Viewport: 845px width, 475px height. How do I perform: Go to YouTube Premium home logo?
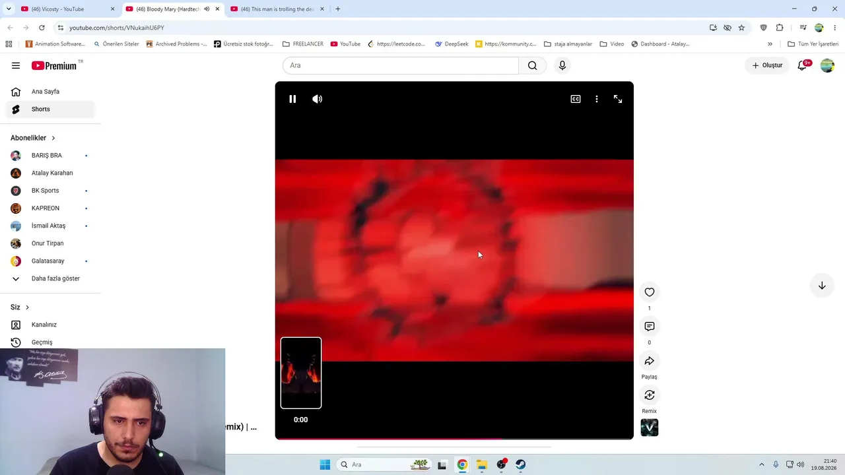pyautogui.click(x=54, y=65)
